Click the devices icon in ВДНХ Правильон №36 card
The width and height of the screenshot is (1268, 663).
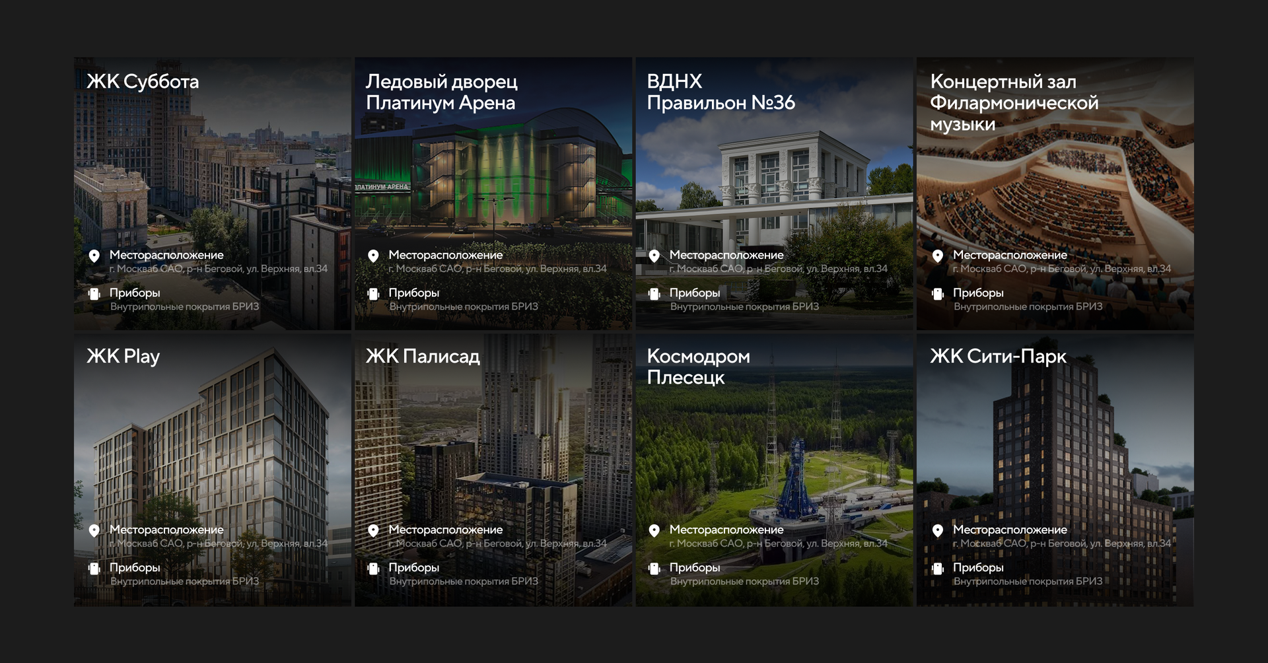coord(654,294)
